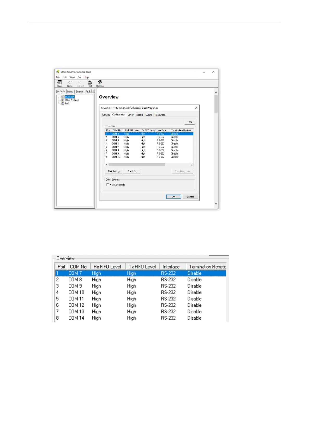
Task: Maximize the Moxa FAQ help window
Action: pyautogui.click(x=204, y=72)
